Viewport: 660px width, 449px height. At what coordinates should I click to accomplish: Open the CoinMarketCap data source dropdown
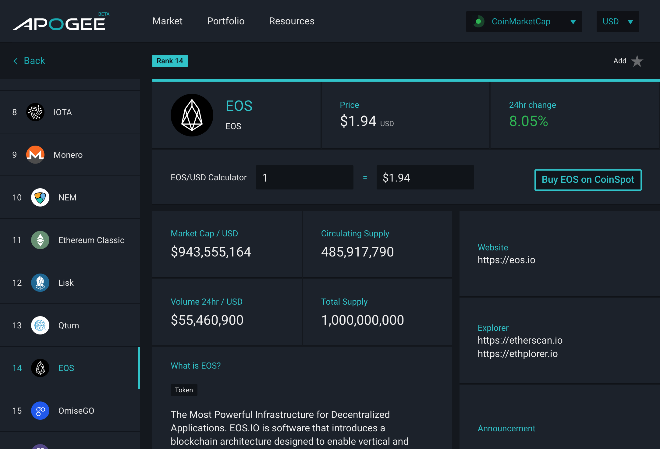(524, 22)
